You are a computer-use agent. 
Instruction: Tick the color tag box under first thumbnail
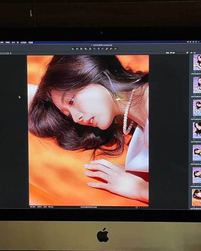(194, 72)
